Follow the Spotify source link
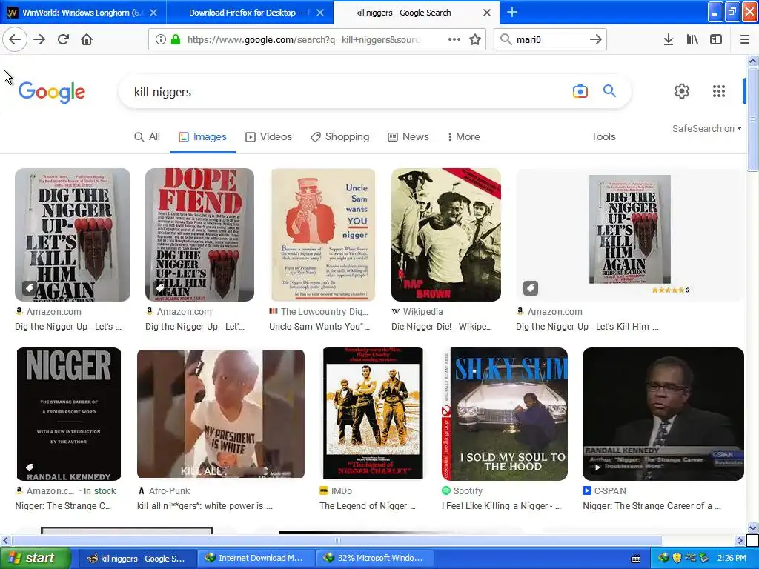Image resolution: width=759 pixels, height=569 pixels. [x=463, y=490]
